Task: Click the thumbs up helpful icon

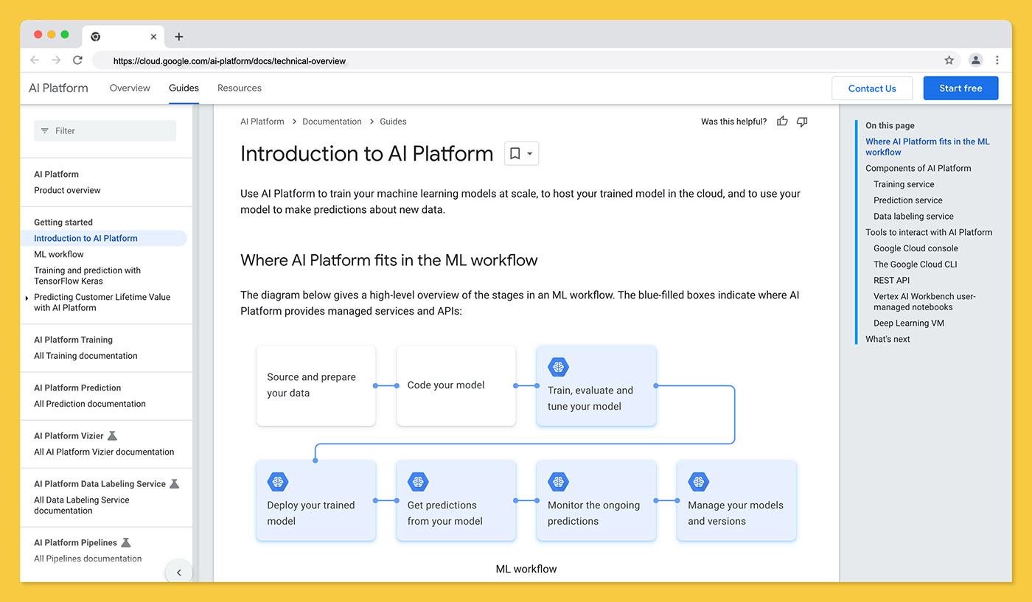Action: pos(782,121)
